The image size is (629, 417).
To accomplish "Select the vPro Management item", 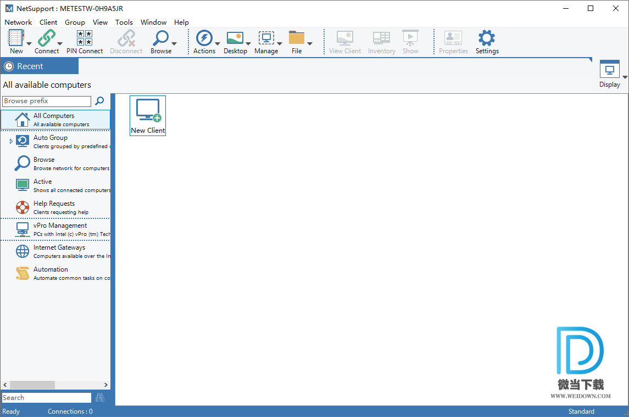I will 55,229.
